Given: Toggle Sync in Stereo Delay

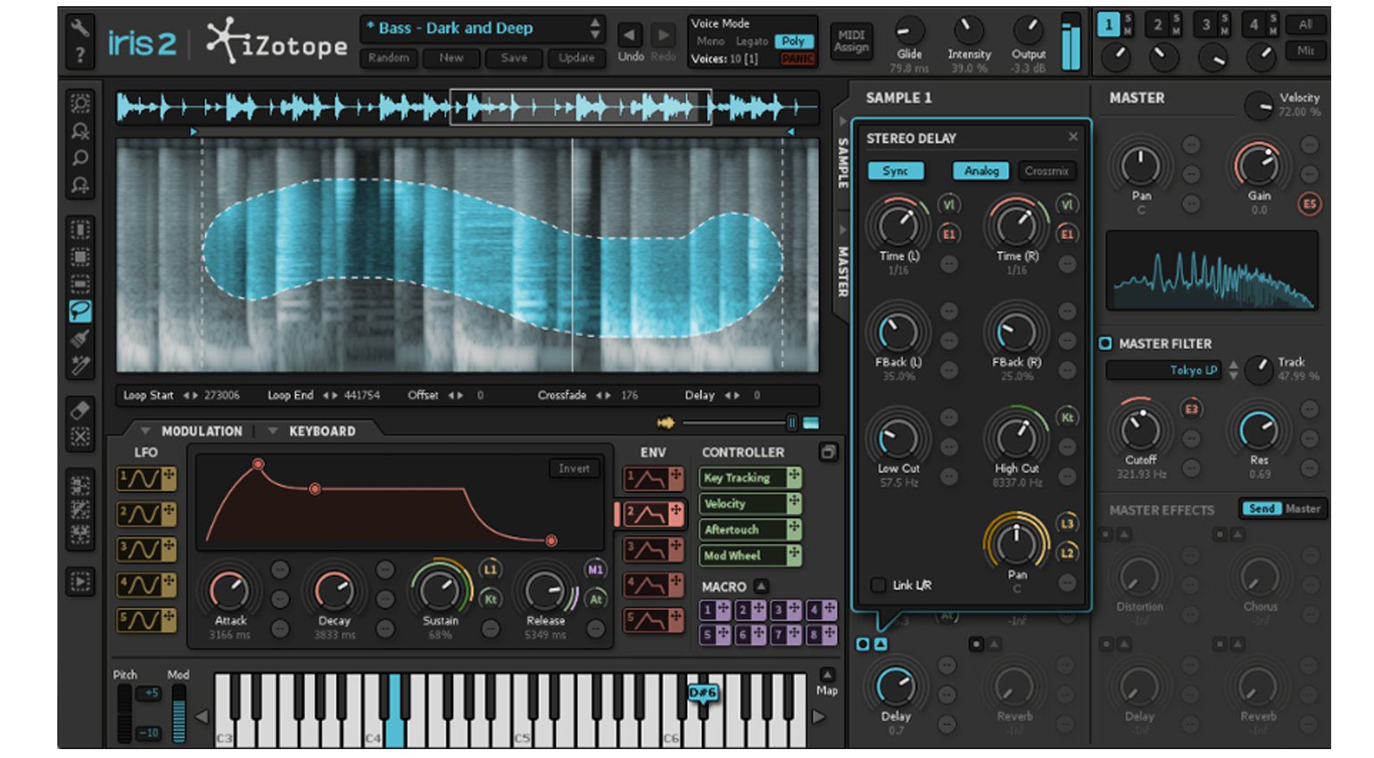Looking at the screenshot, I should (895, 171).
